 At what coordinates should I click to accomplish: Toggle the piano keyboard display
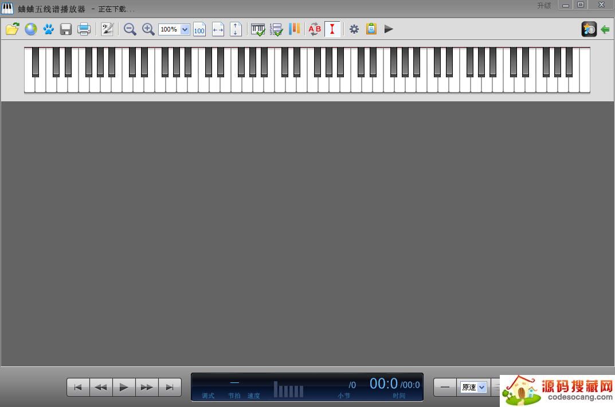click(x=258, y=29)
